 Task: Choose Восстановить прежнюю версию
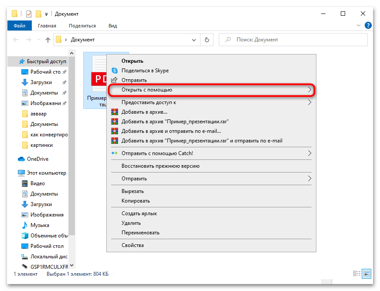tap(211, 166)
